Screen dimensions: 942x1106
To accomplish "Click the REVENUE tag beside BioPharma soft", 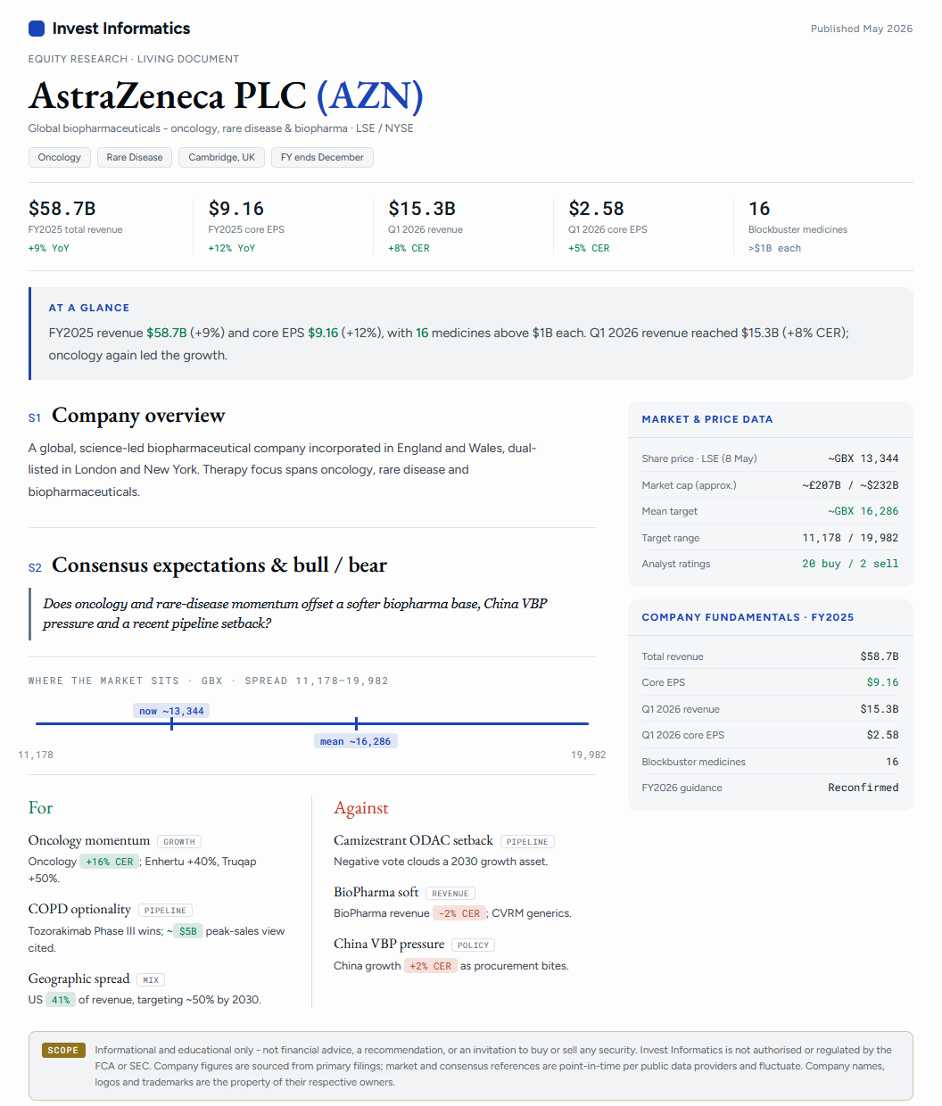I will coord(450,893).
